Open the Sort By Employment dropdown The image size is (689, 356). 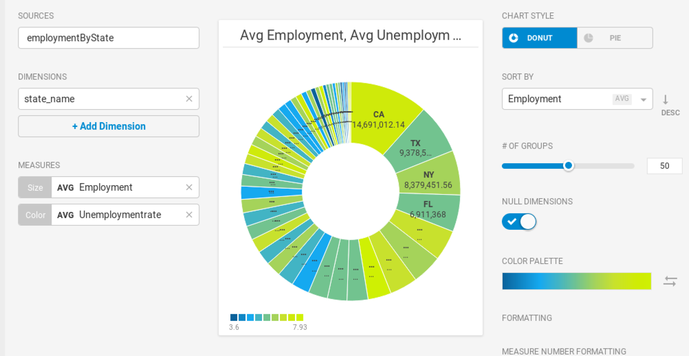(x=578, y=99)
